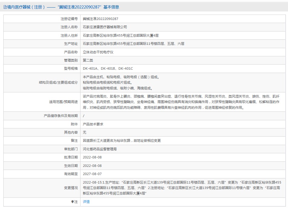Open the 详情 details link
The width and height of the screenshot is (288, 209).
click(x=86, y=202)
